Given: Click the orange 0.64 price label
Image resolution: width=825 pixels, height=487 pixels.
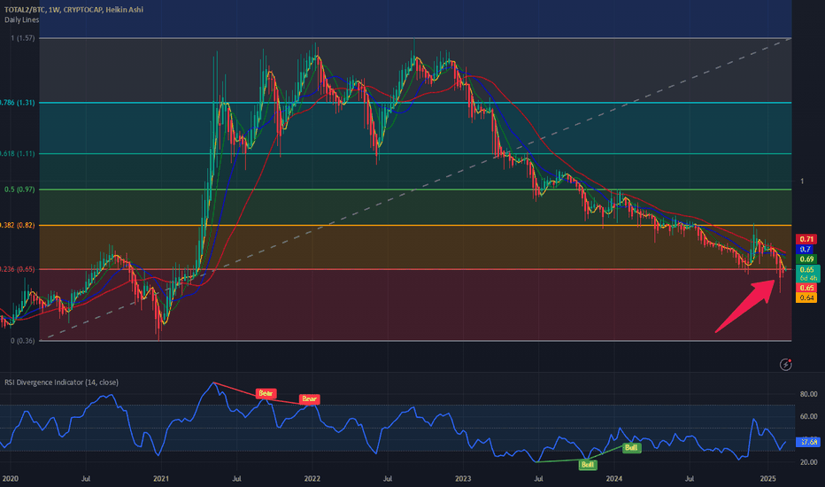Looking at the screenshot, I should 806,298.
